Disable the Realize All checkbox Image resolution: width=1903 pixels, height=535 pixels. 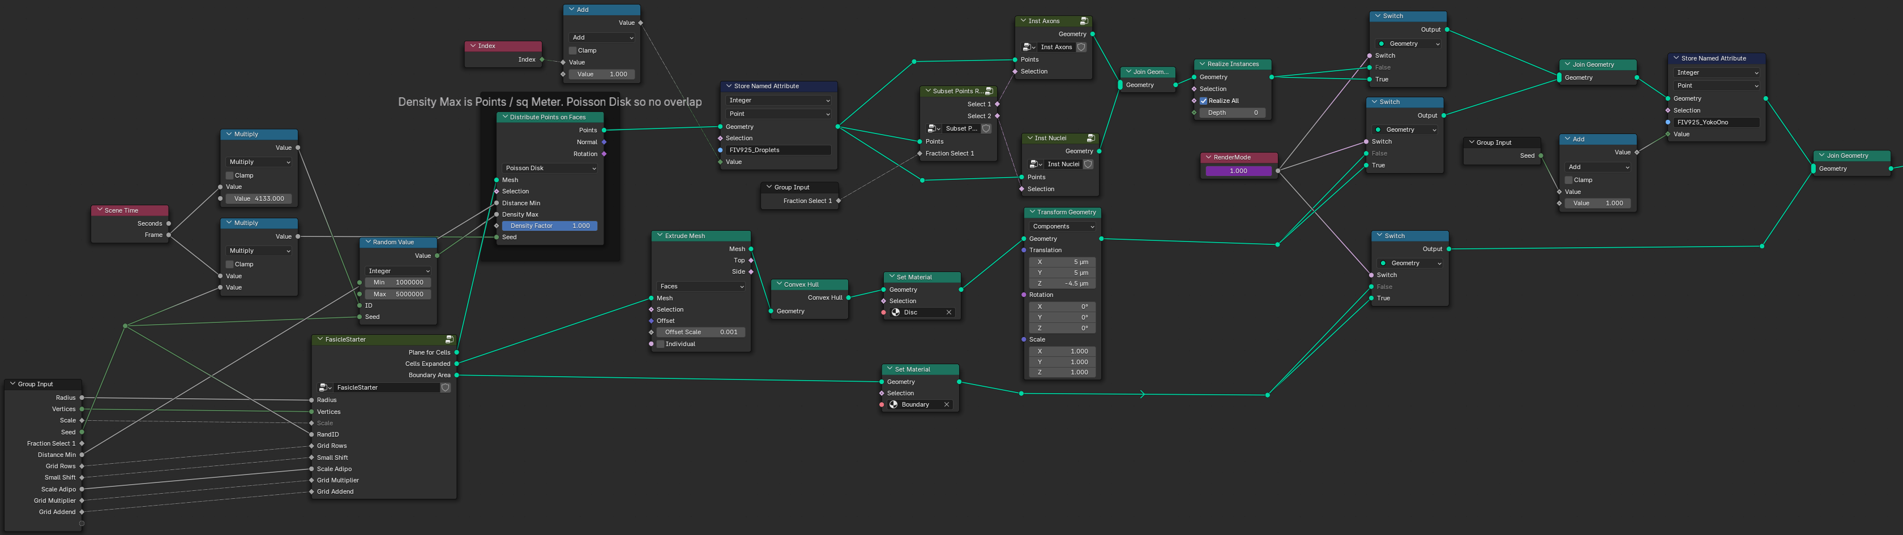(1203, 100)
